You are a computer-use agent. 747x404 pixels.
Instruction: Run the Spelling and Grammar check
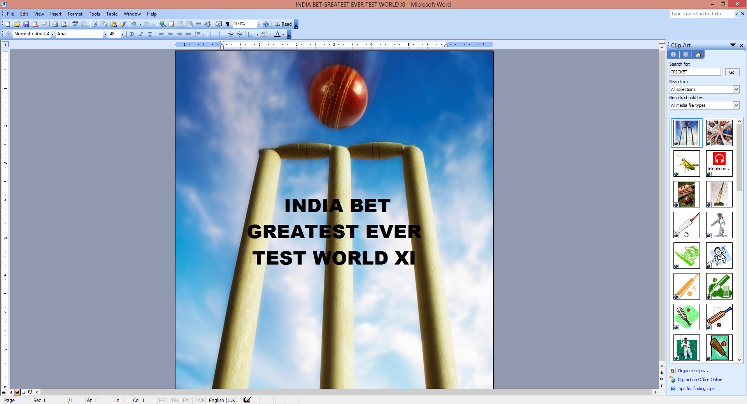pos(75,24)
